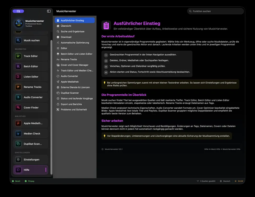Viewport: 255px width, 197px height.
Task: Click the Track Editor sidebar icon
Action: 18,56
